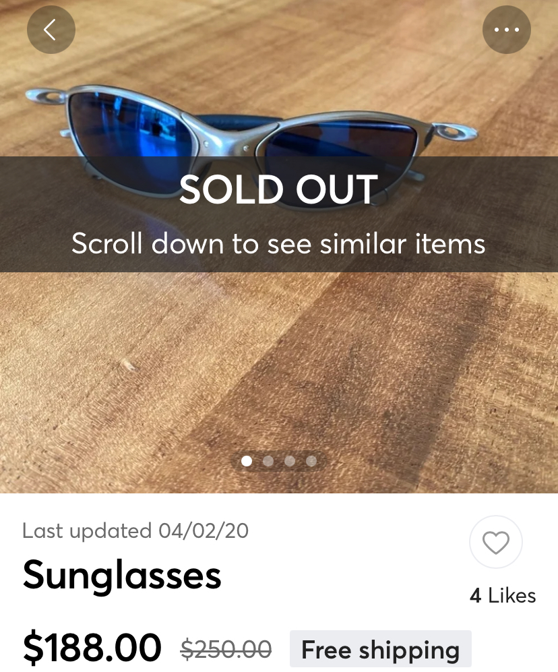Go to the third photo dot
Screen dimensions: 558x672
click(x=290, y=461)
